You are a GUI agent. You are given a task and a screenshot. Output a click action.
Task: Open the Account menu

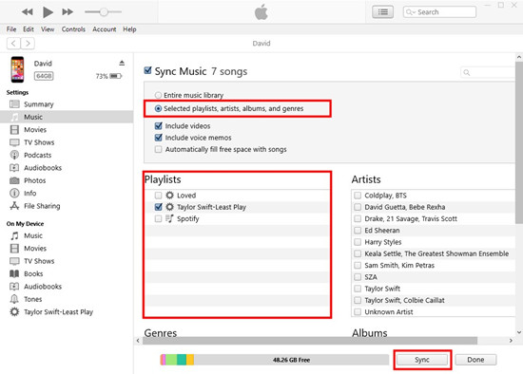[105, 29]
